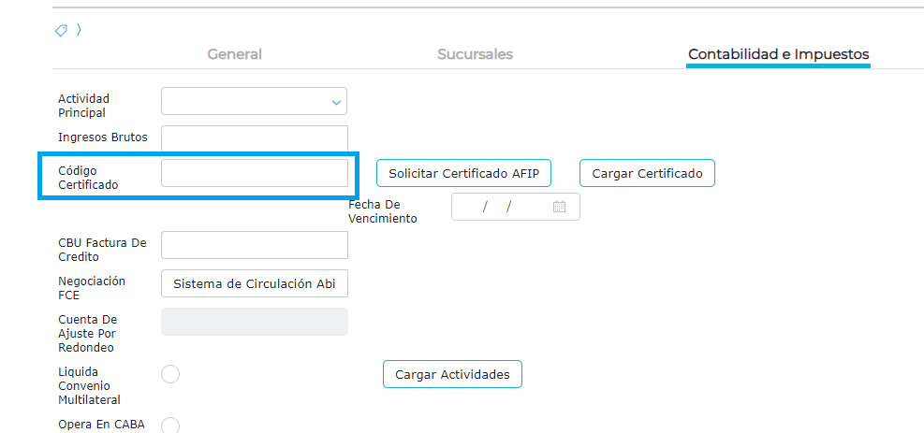The height and width of the screenshot is (433, 924).
Task: Click the Actividad Principal field label
Action: pyautogui.click(x=83, y=105)
